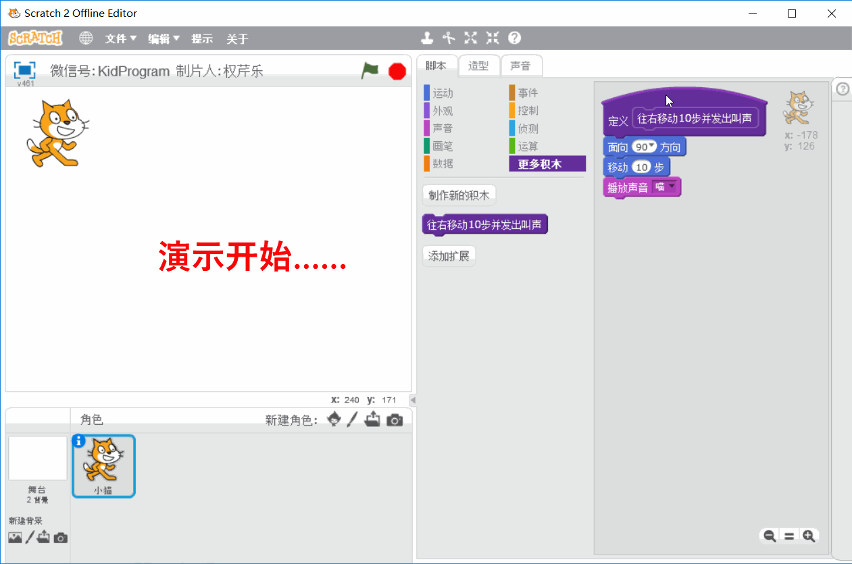Select the scissors delete tool
The height and width of the screenshot is (564, 852).
coord(449,38)
